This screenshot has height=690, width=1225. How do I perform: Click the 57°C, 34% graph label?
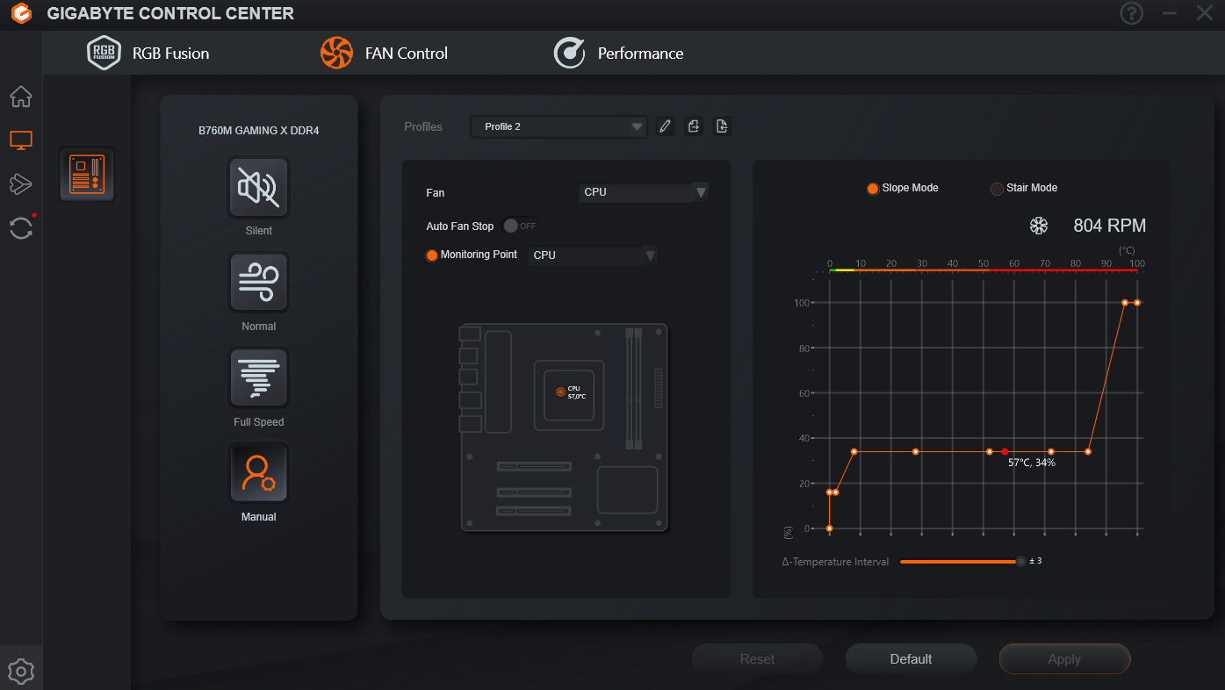tap(1032, 463)
